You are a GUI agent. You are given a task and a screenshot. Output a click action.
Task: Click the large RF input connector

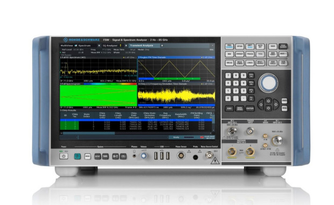tap(277, 141)
